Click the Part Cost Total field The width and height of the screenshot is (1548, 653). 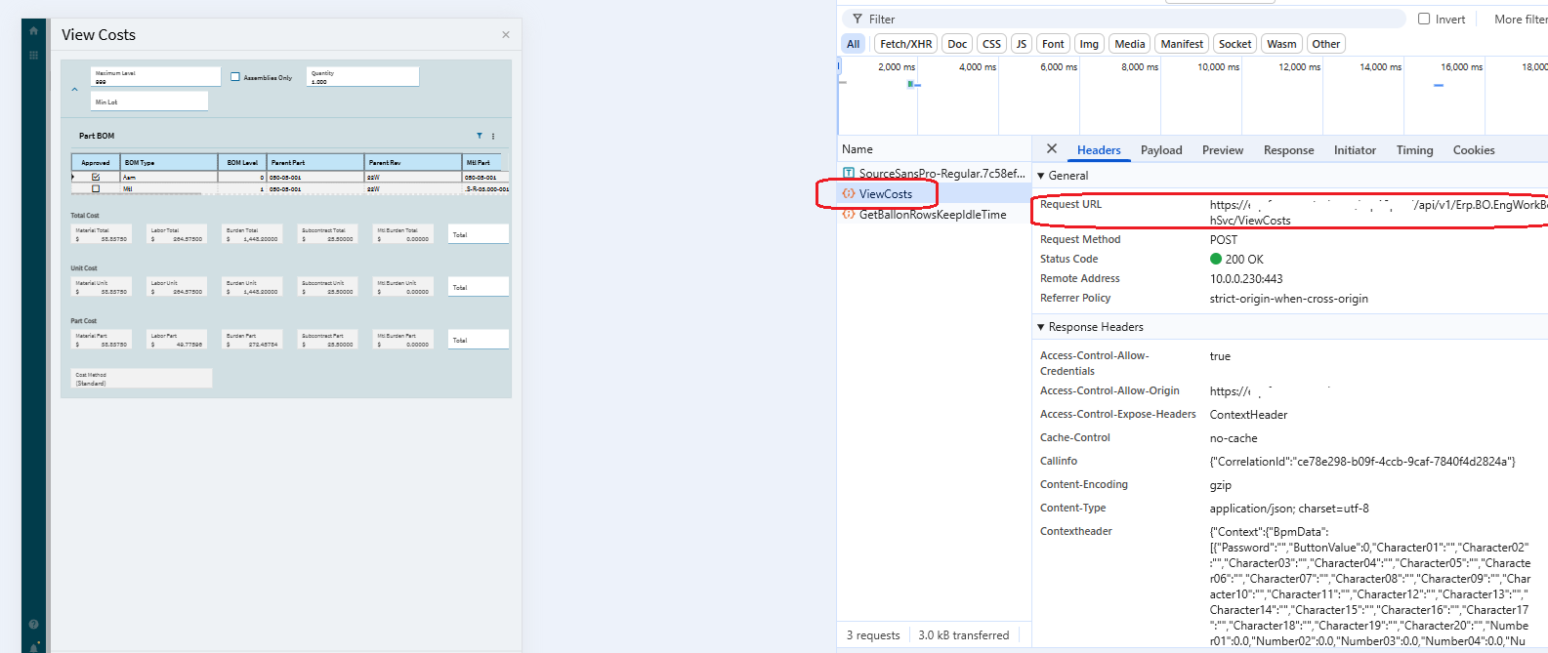479,340
